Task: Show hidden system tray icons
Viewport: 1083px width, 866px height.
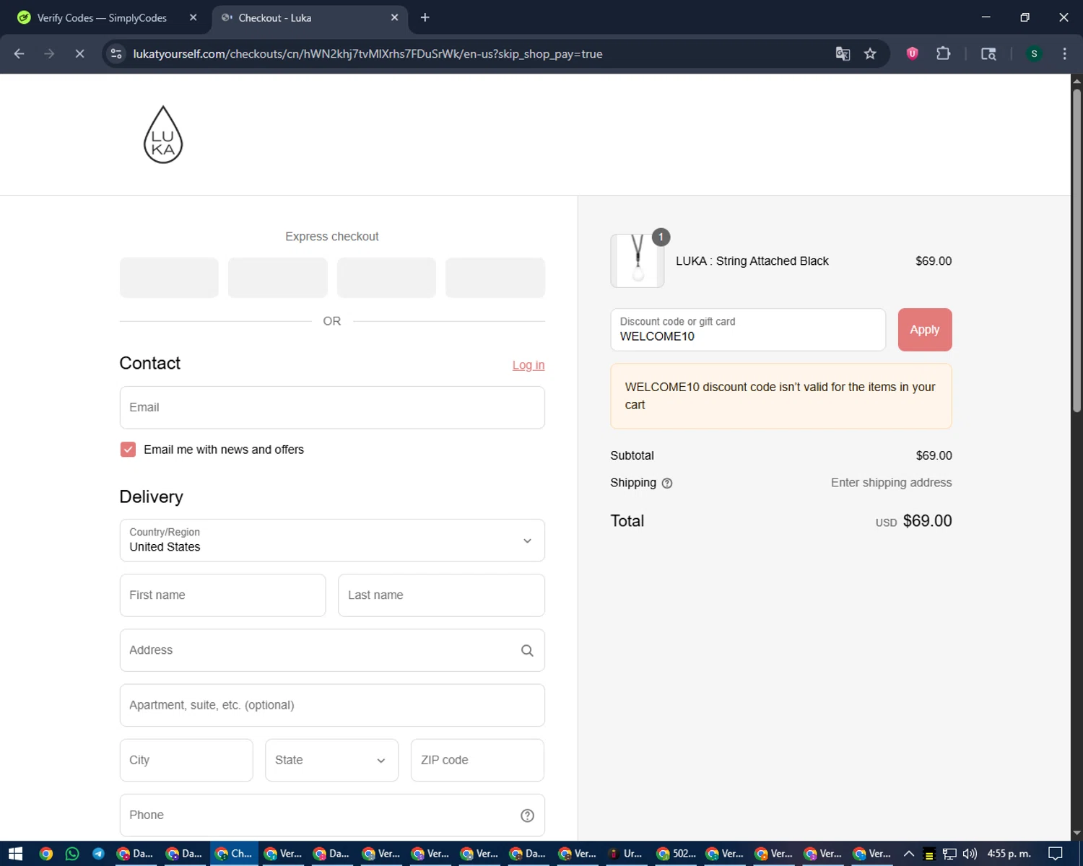Action: click(909, 854)
